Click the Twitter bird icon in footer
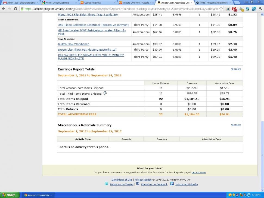264x198 pixels. tap(107, 184)
